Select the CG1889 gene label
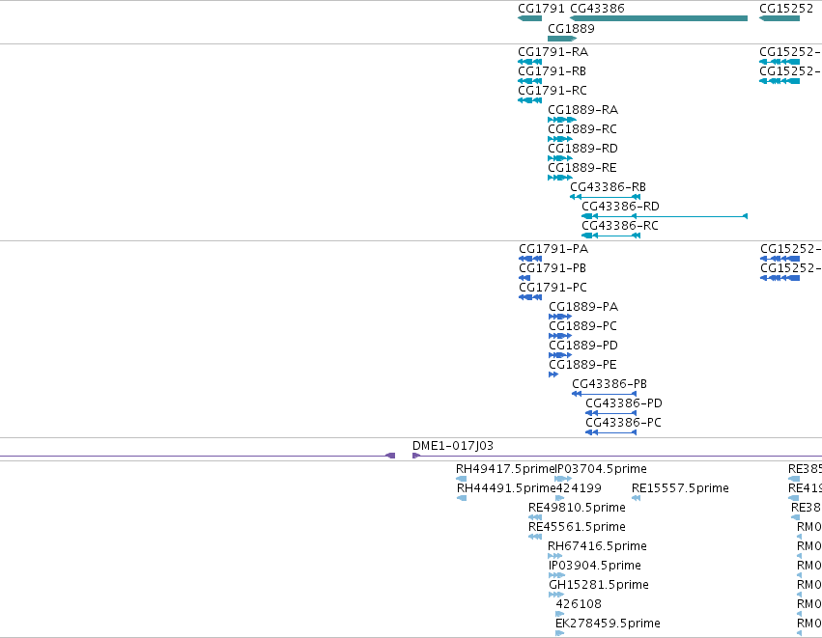This screenshot has width=822, height=638. [571, 29]
